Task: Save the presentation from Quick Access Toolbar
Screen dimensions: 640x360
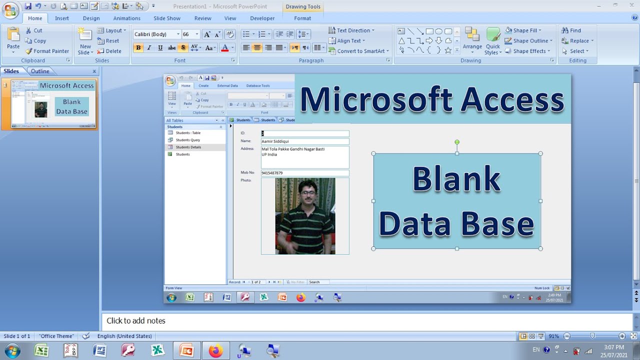Action: click(28, 6)
